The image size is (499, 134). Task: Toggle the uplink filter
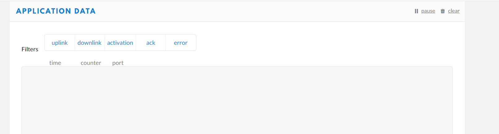point(60,43)
